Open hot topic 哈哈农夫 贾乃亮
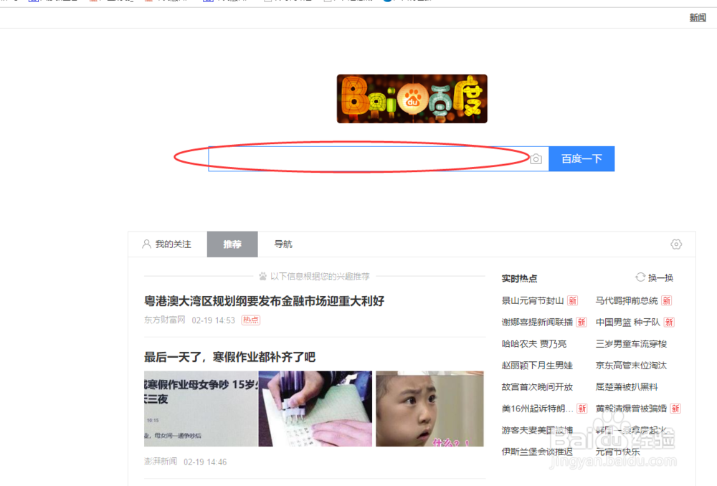The image size is (717, 486). pyautogui.click(x=534, y=343)
